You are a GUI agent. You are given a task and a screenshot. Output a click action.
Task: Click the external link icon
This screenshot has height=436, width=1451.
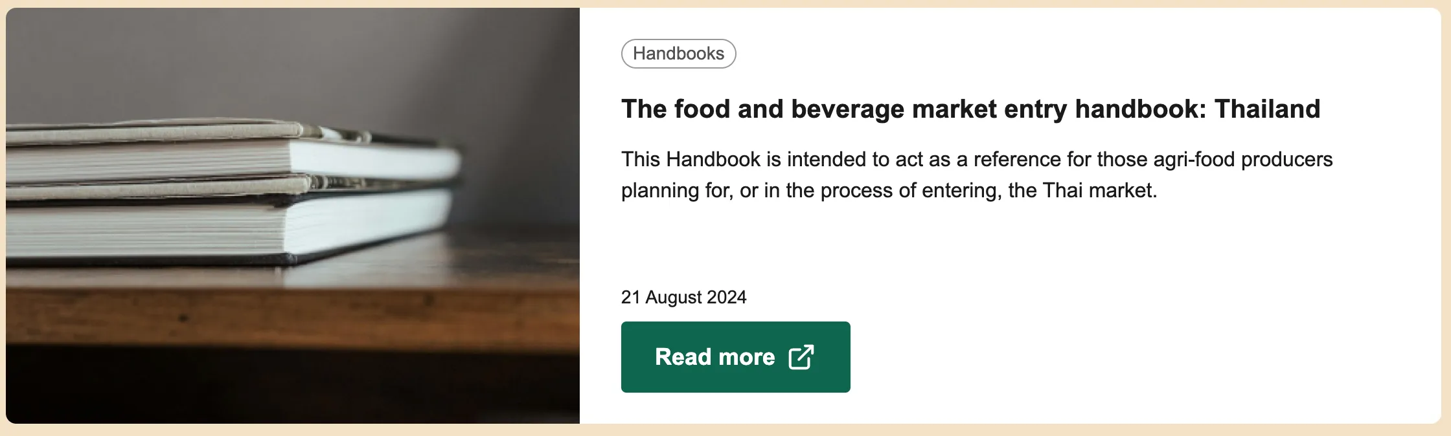point(801,357)
